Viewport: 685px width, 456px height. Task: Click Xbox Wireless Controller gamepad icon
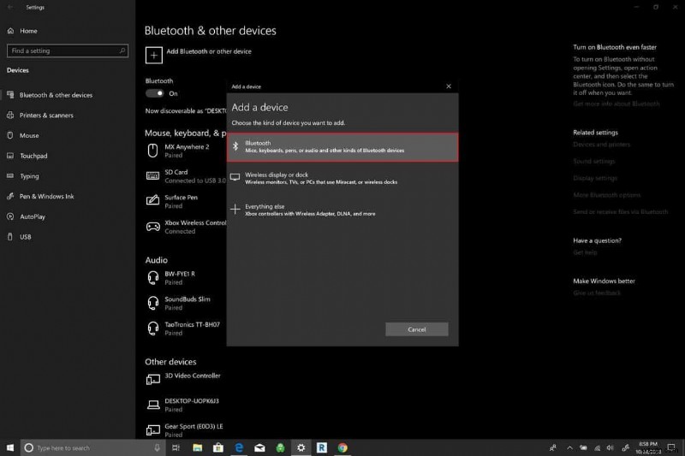click(153, 227)
